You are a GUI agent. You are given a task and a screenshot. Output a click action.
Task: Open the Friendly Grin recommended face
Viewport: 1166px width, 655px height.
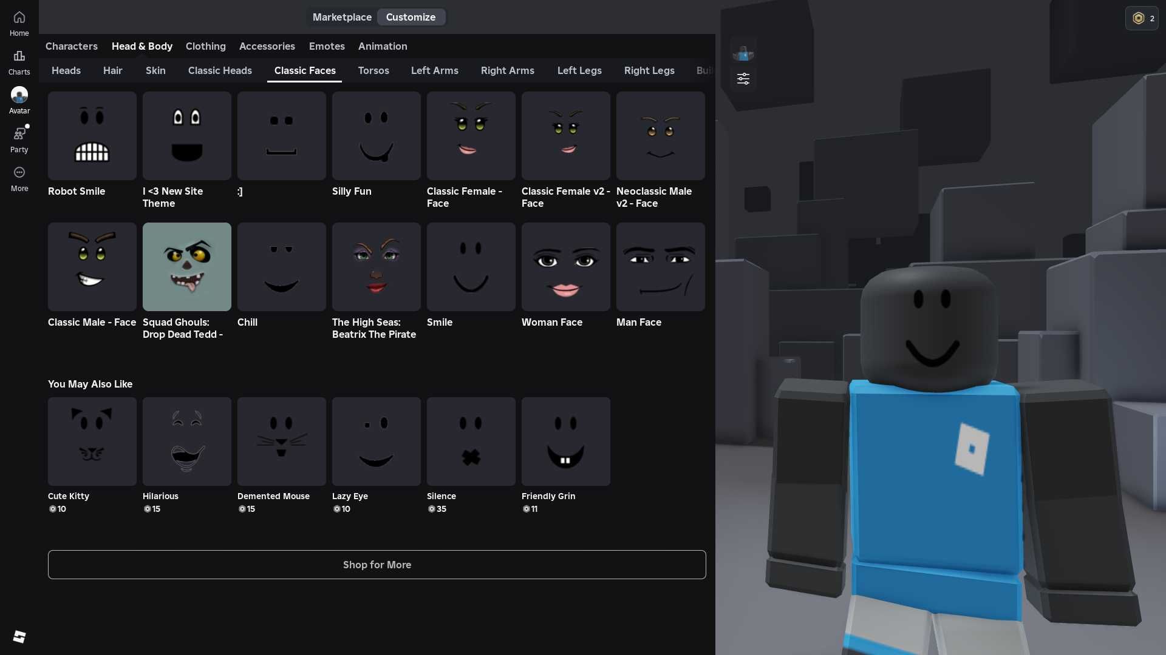[x=566, y=442]
